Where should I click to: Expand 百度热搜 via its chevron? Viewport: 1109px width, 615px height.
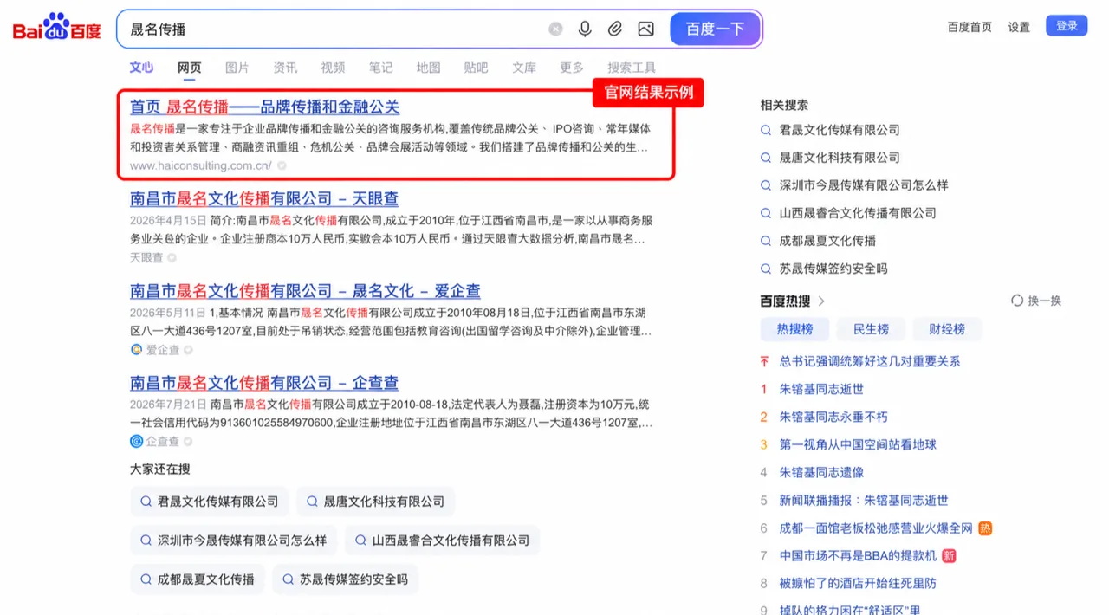pos(821,301)
